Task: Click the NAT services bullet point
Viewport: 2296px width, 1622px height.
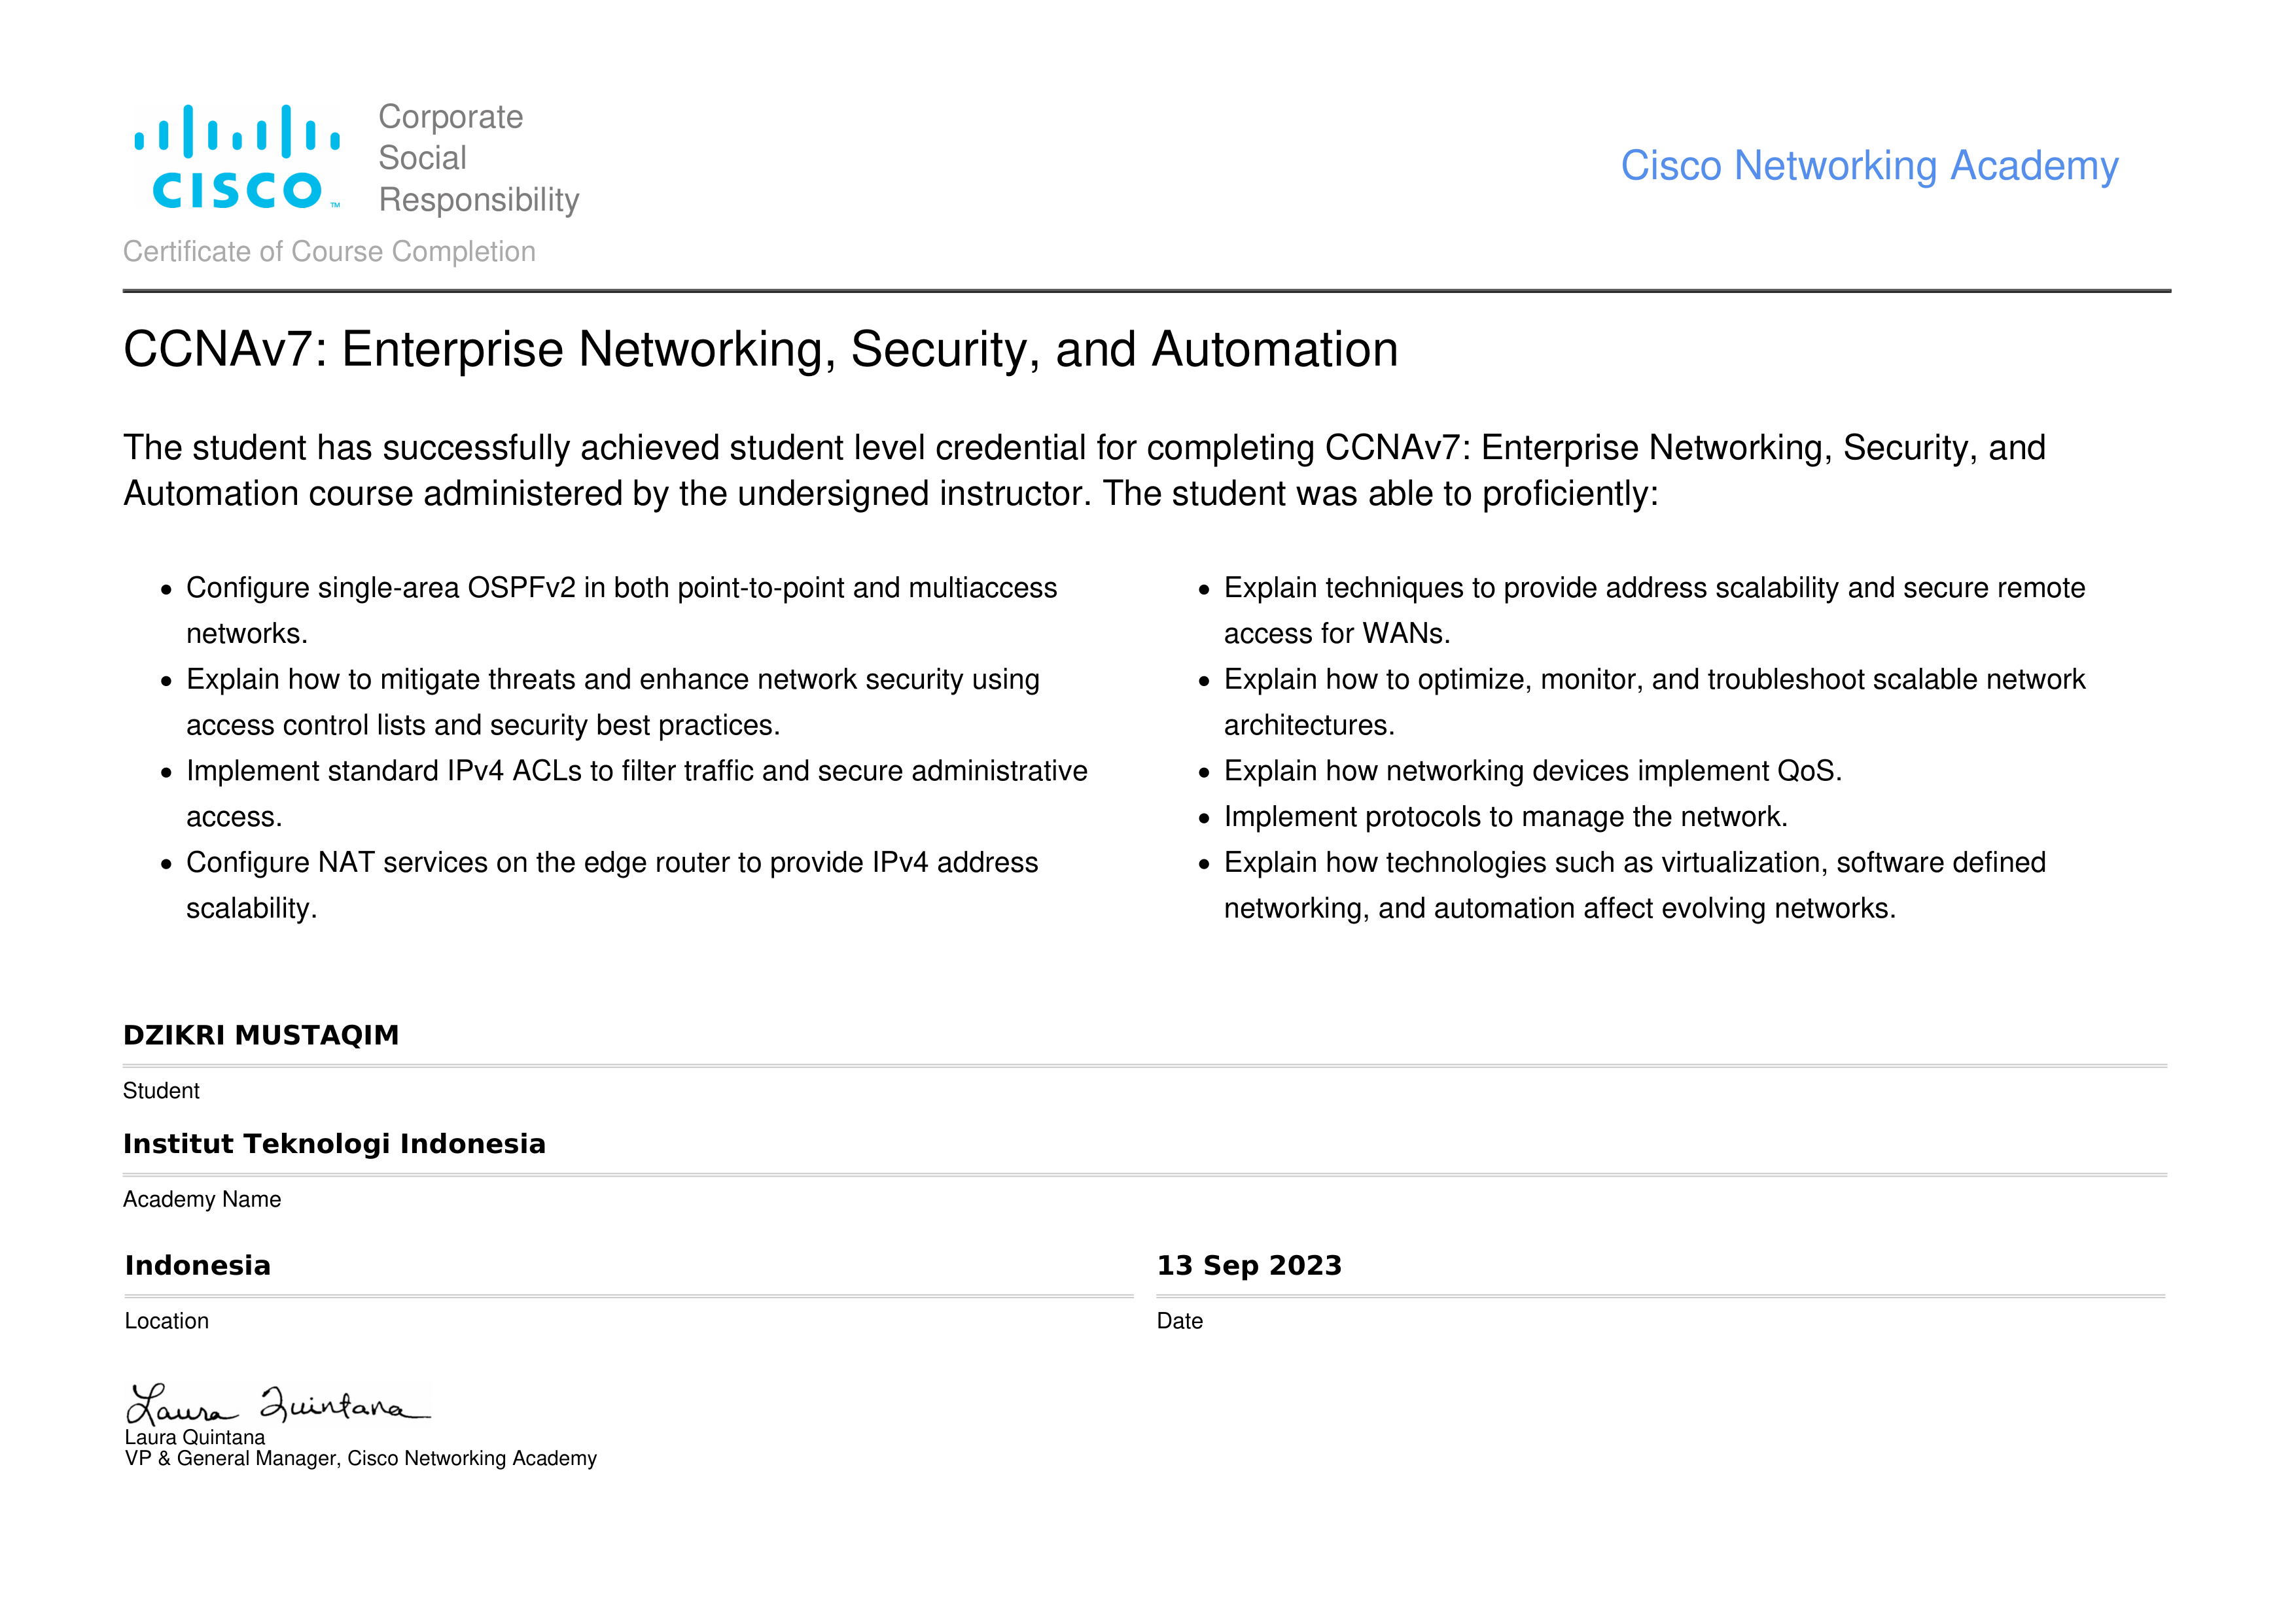Action: (x=612, y=863)
